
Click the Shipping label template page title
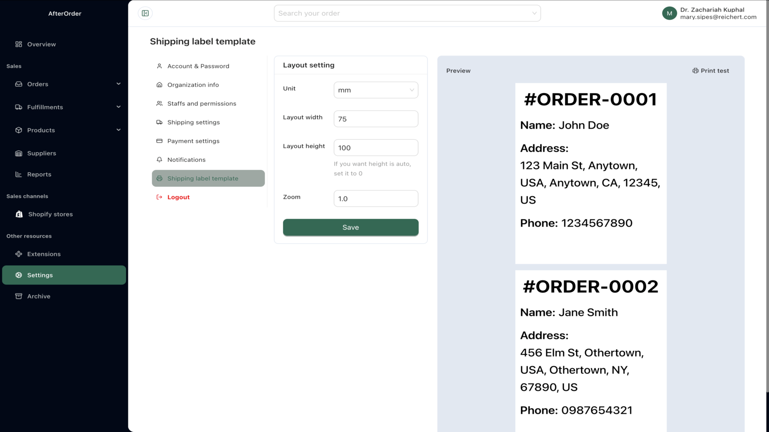203,41
